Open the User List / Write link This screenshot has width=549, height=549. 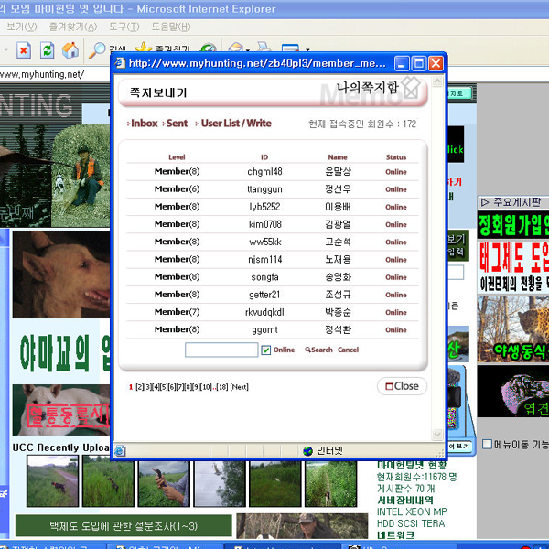[x=236, y=123]
